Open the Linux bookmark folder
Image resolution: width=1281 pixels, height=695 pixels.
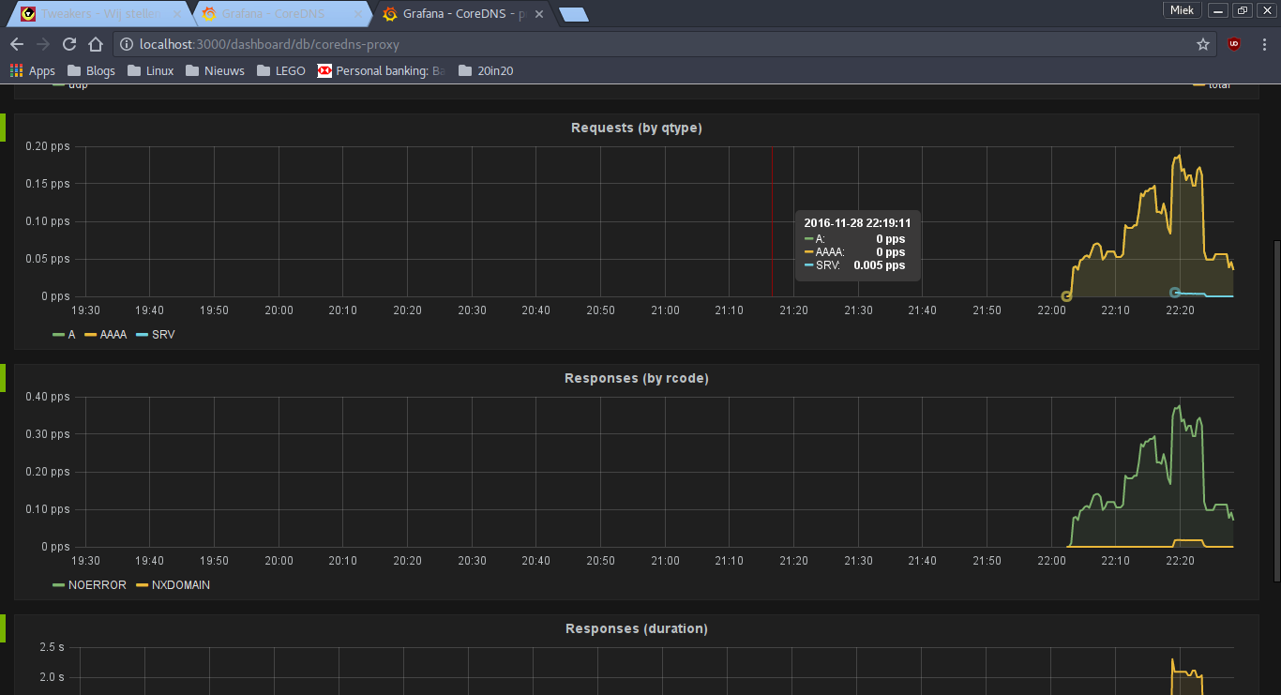coord(150,70)
